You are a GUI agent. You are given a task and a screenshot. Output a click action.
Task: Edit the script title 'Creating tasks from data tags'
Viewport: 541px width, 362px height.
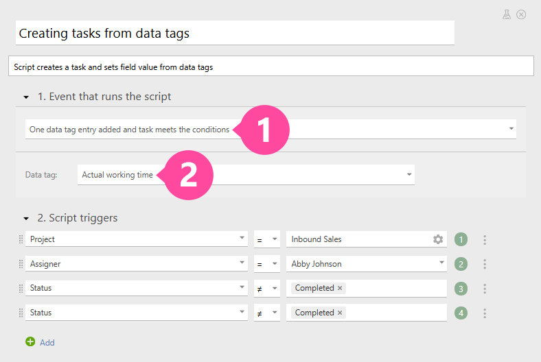(235, 33)
